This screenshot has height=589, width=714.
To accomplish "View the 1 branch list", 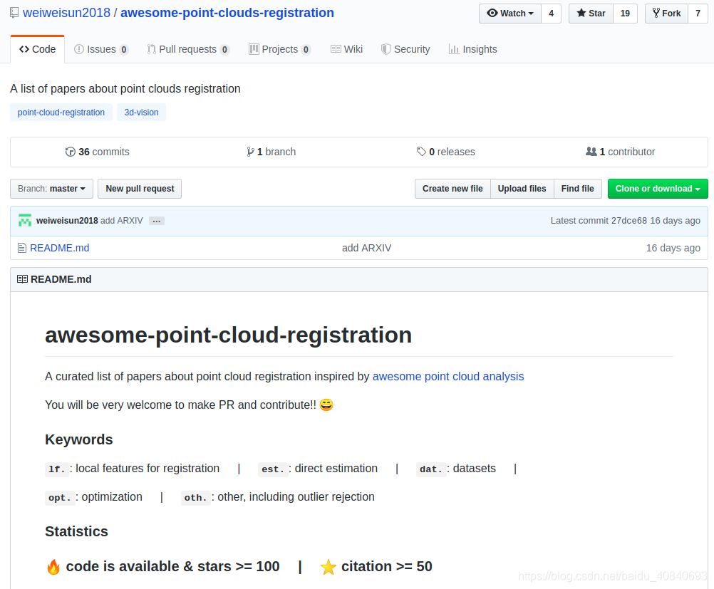I will 271,152.
